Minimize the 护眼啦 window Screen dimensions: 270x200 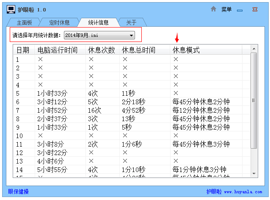pos(240,9)
